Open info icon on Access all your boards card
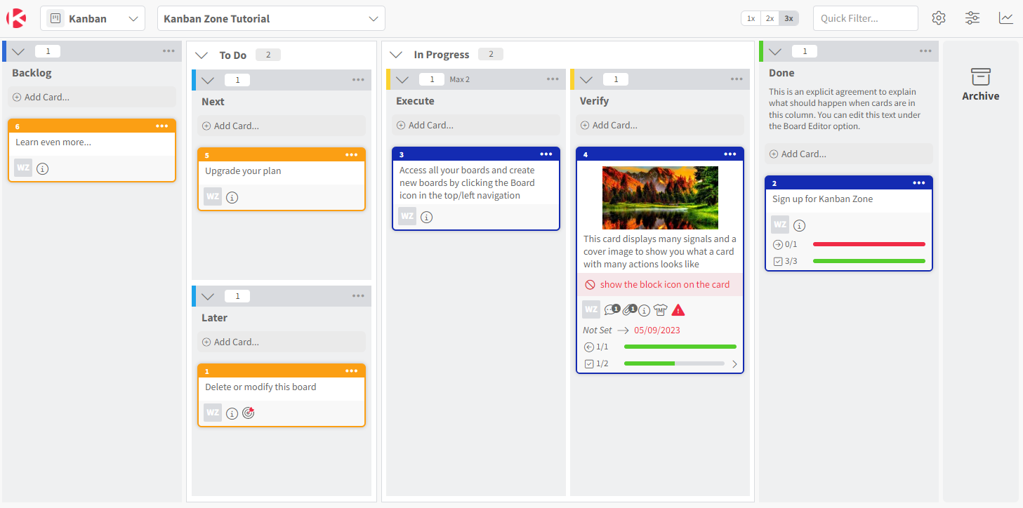The height and width of the screenshot is (508, 1023). click(426, 217)
